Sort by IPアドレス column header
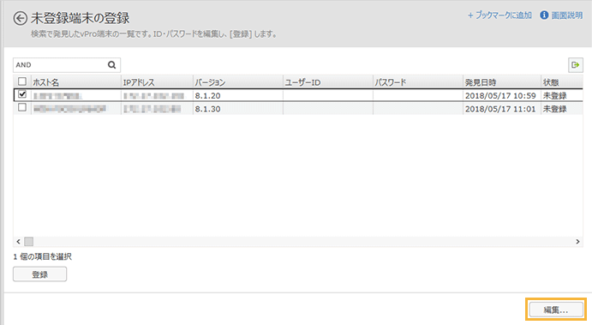The image size is (592, 325). (x=157, y=82)
